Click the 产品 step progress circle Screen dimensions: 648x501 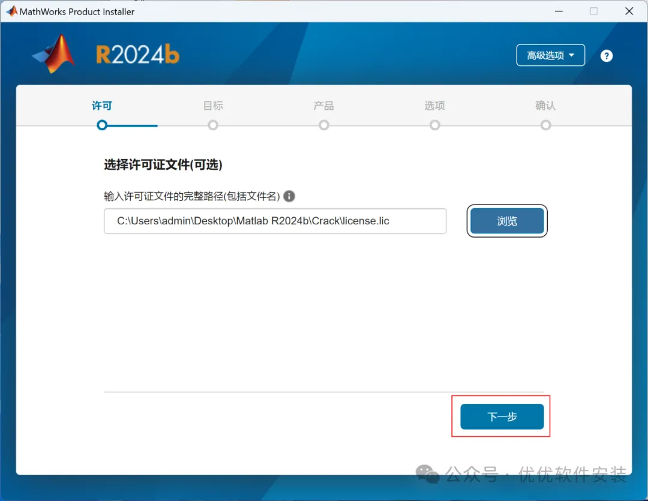[x=324, y=125]
